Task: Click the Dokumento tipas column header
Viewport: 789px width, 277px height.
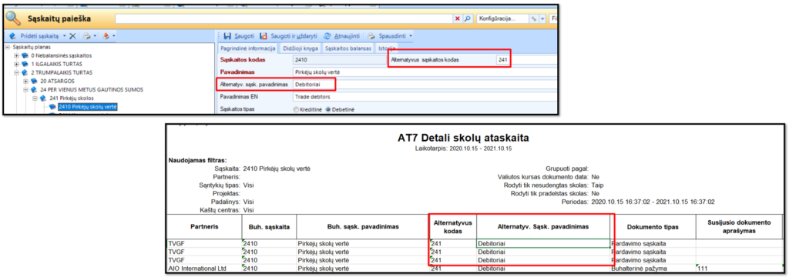Action: [653, 227]
